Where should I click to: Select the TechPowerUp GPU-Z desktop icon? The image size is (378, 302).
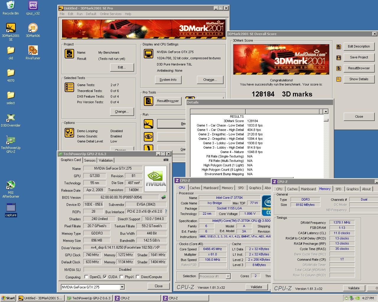pyautogui.click(x=11, y=144)
